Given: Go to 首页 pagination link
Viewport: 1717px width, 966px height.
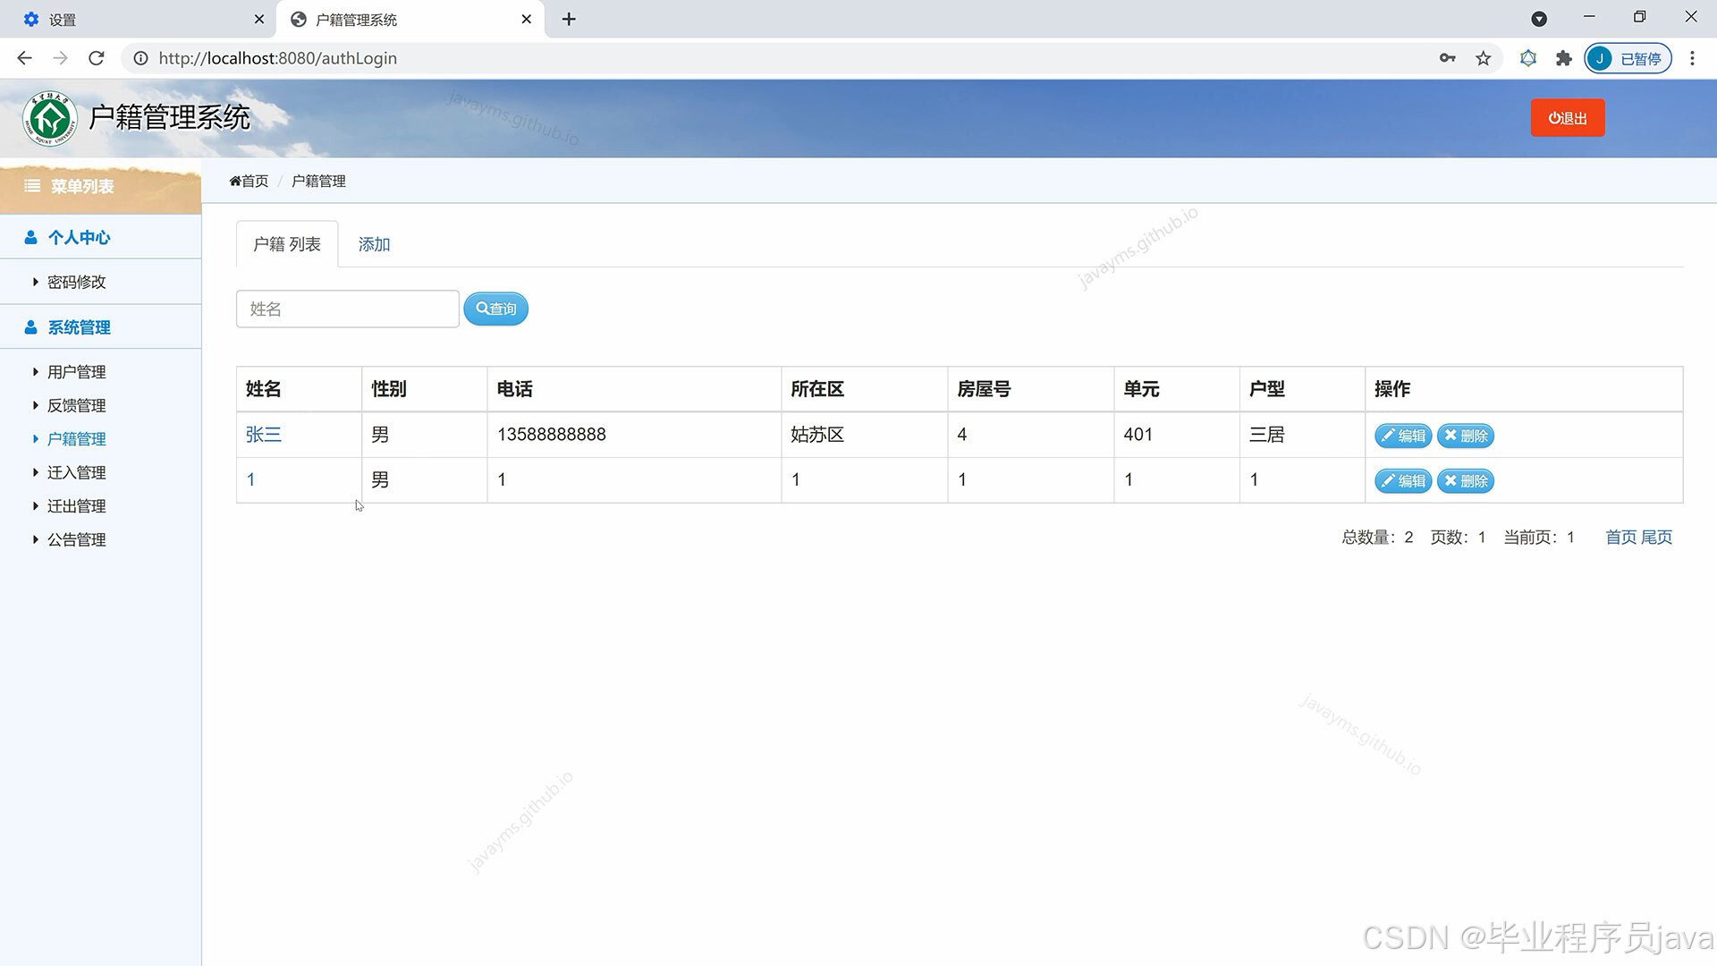Looking at the screenshot, I should click(1620, 537).
